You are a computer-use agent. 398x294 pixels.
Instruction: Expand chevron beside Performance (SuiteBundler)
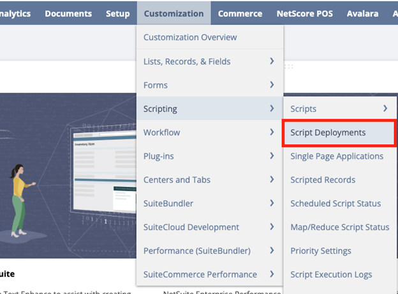click(272, 251)
